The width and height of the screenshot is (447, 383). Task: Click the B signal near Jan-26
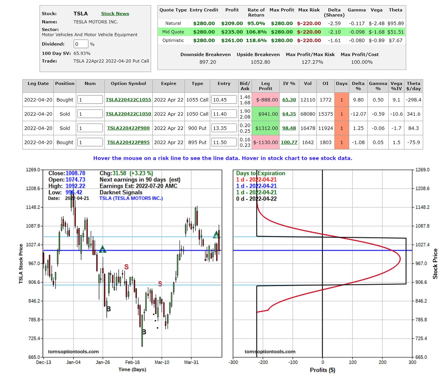108,309
